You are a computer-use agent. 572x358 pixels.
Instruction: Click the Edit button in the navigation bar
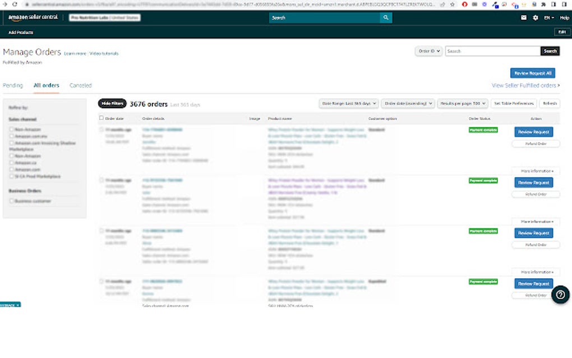coord(562,32)
